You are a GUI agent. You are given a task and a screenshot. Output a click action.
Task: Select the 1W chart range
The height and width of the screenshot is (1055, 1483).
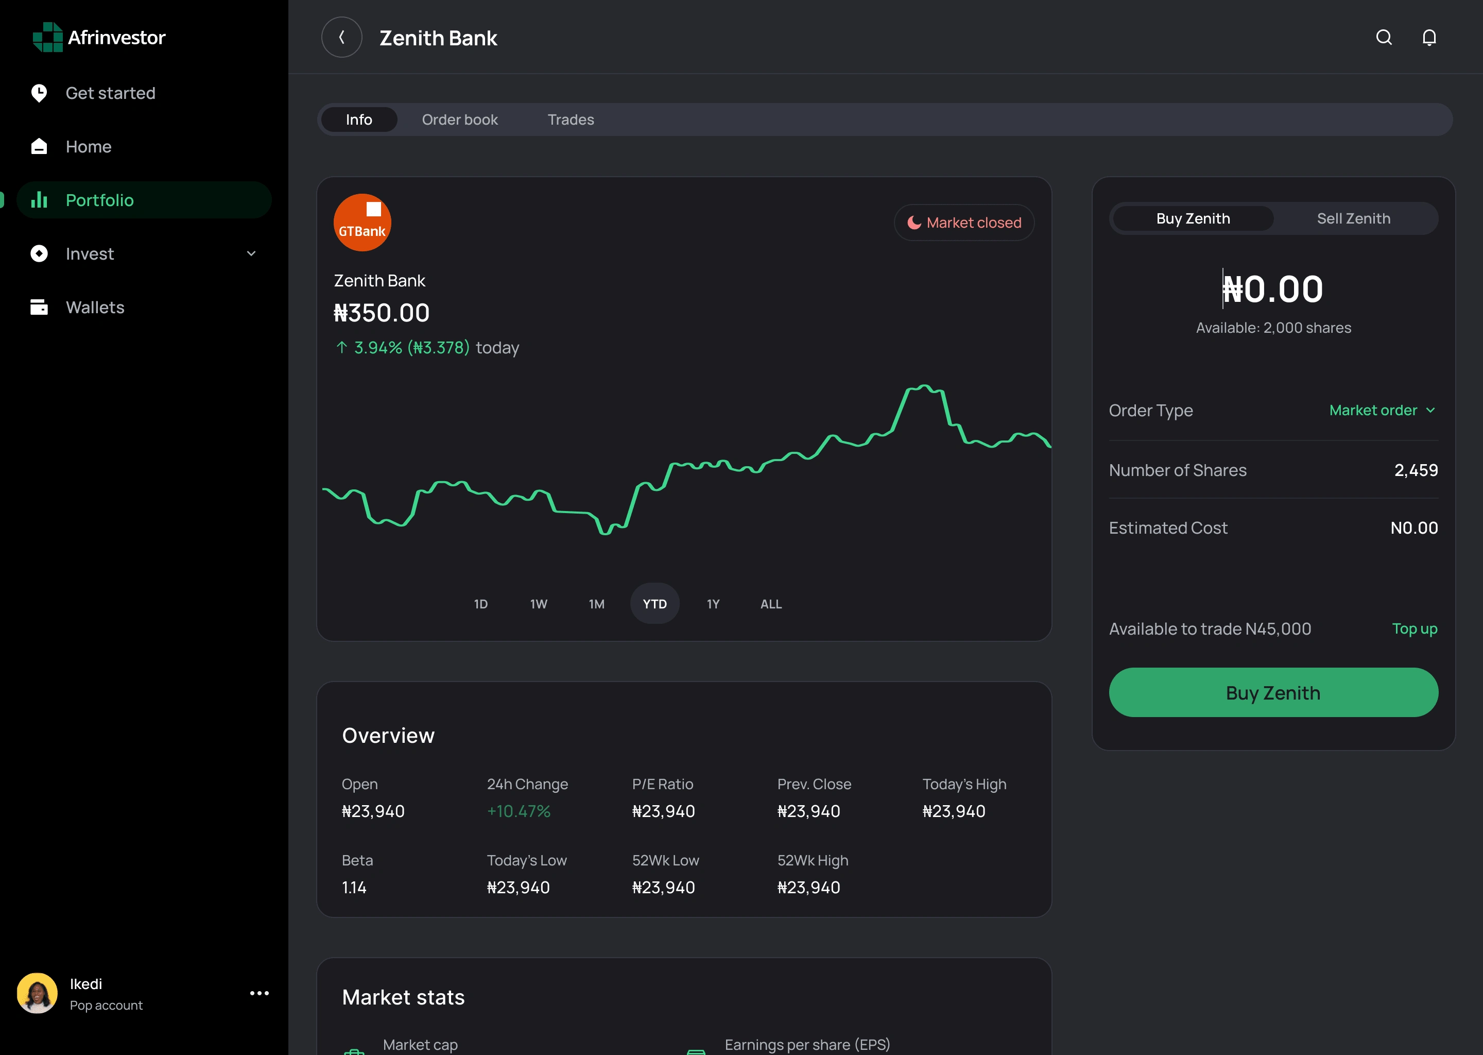[538, 604]
